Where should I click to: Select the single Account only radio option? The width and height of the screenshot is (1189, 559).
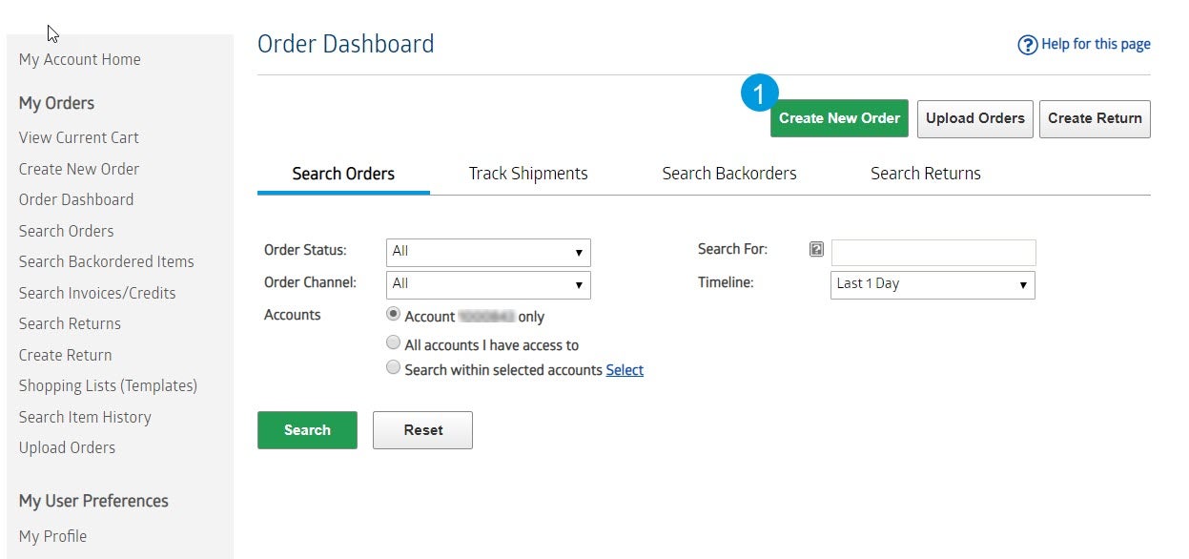pyautogui.click(x=393, y=314)
